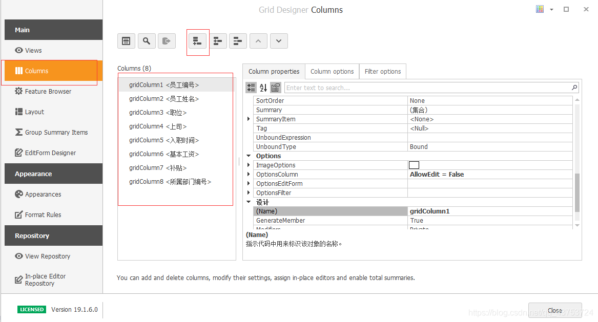Open the skin palette icon in title bar

(x=540, y=9)
